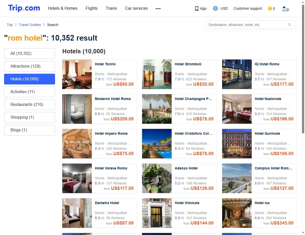Open the user profile avatar
The width and height of the screenshot is (305, 235).
[285, 9]
